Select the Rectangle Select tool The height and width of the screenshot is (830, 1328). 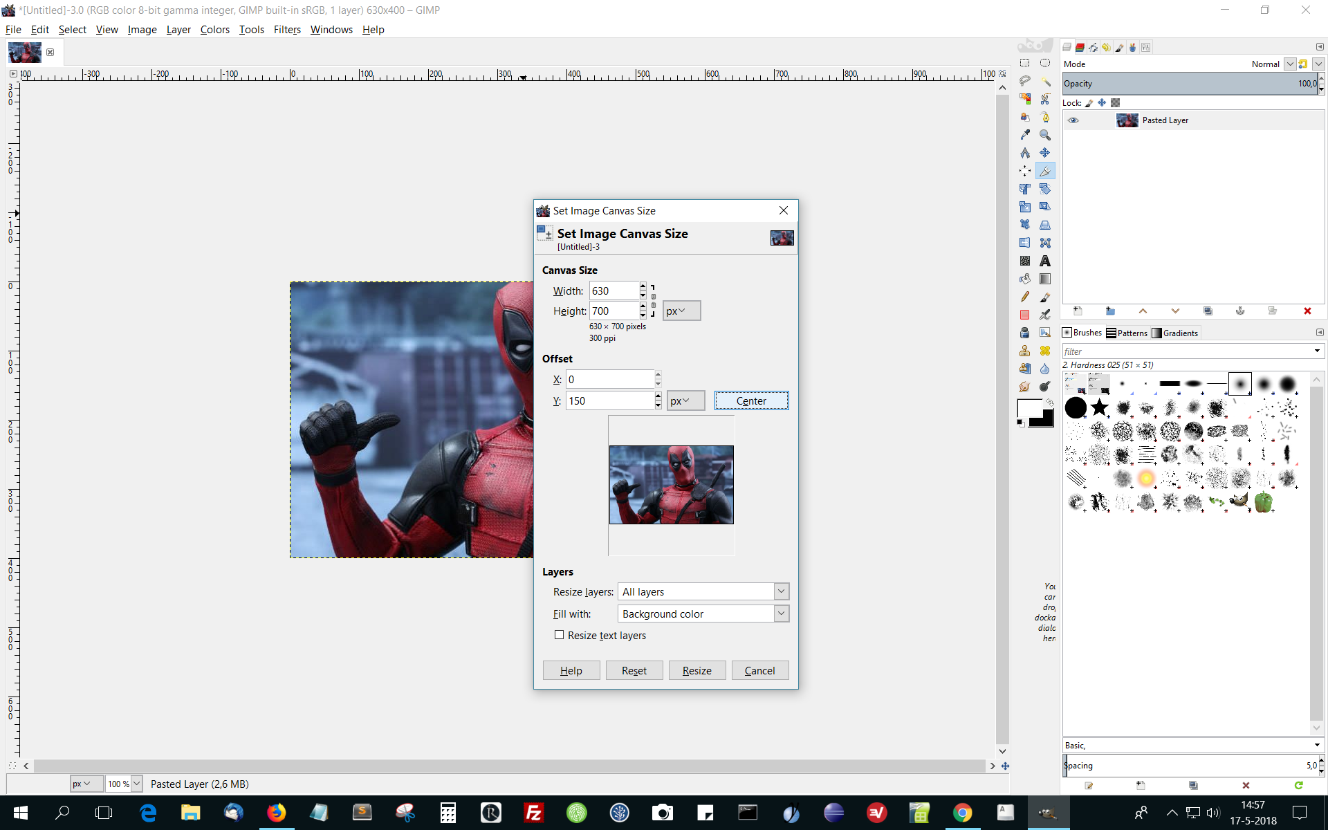pyautogui.click(x=1024, y=62)
